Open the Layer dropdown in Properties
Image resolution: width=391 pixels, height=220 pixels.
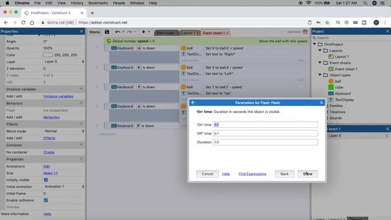click(x=64, y=62)
